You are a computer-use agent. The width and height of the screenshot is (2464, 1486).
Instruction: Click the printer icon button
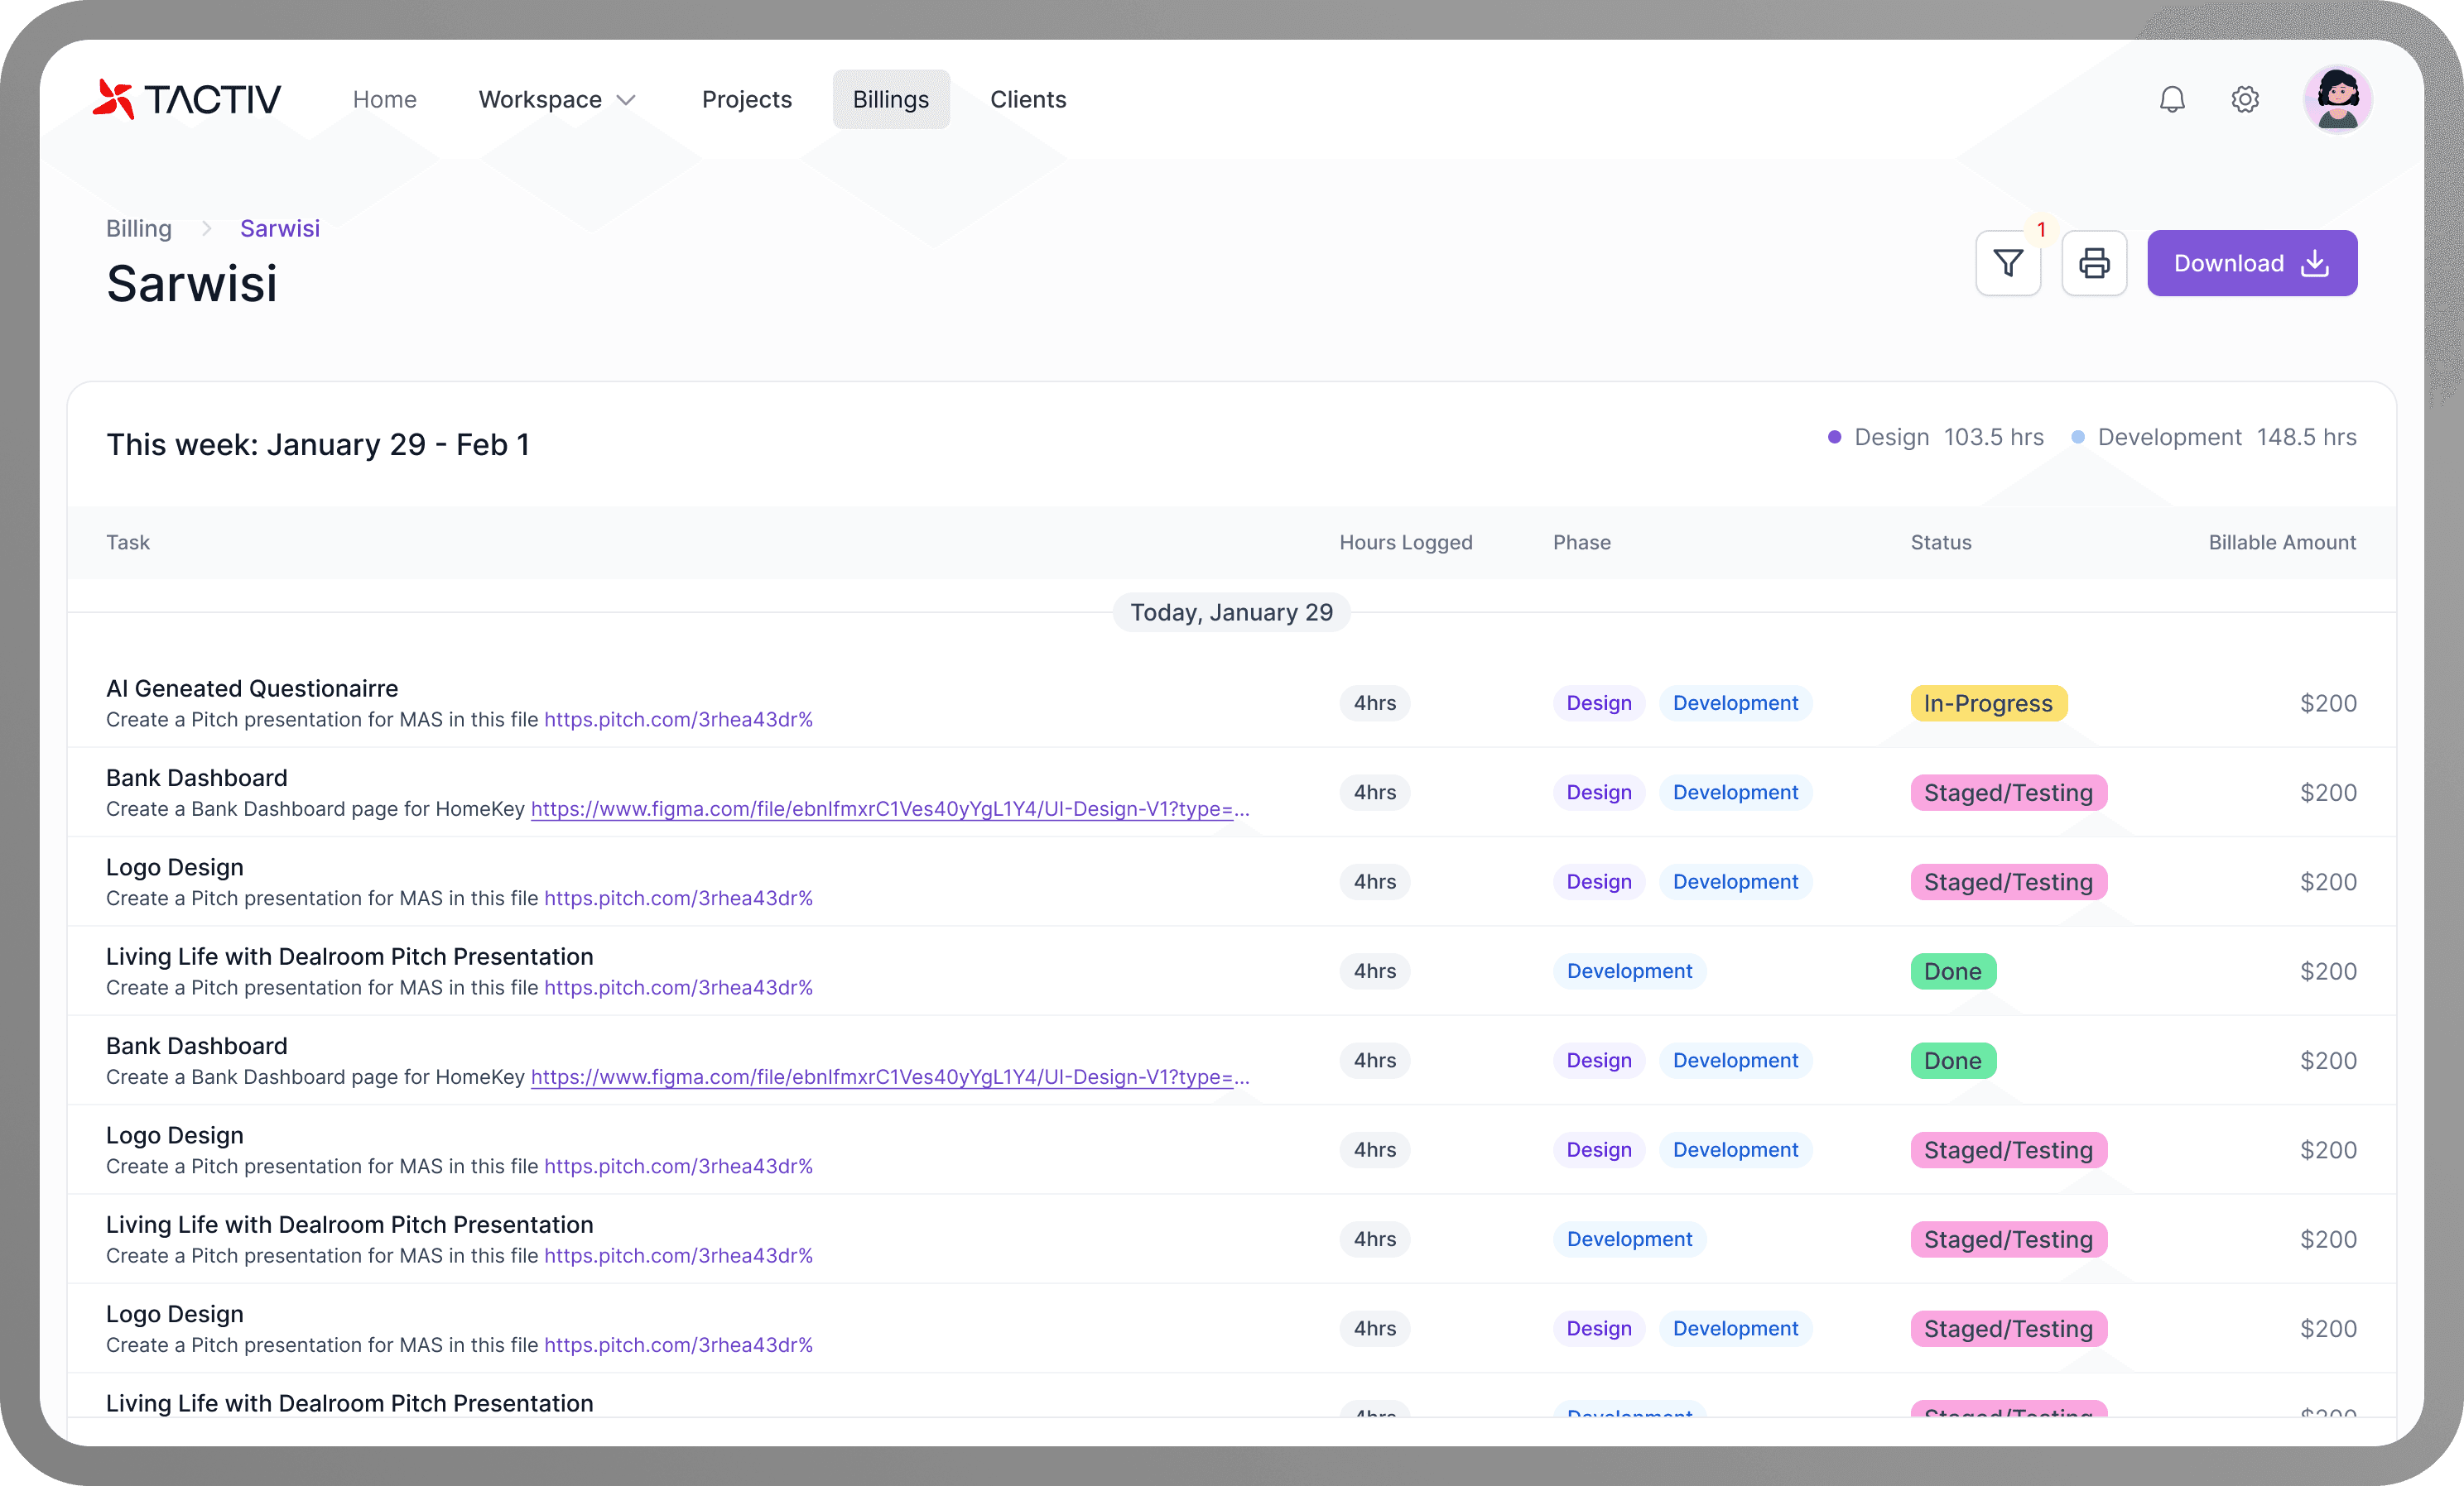tap(2094, 264)
